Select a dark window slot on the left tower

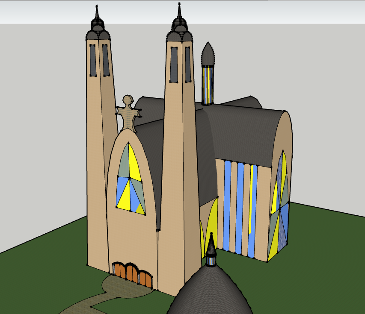pos(92,60)
